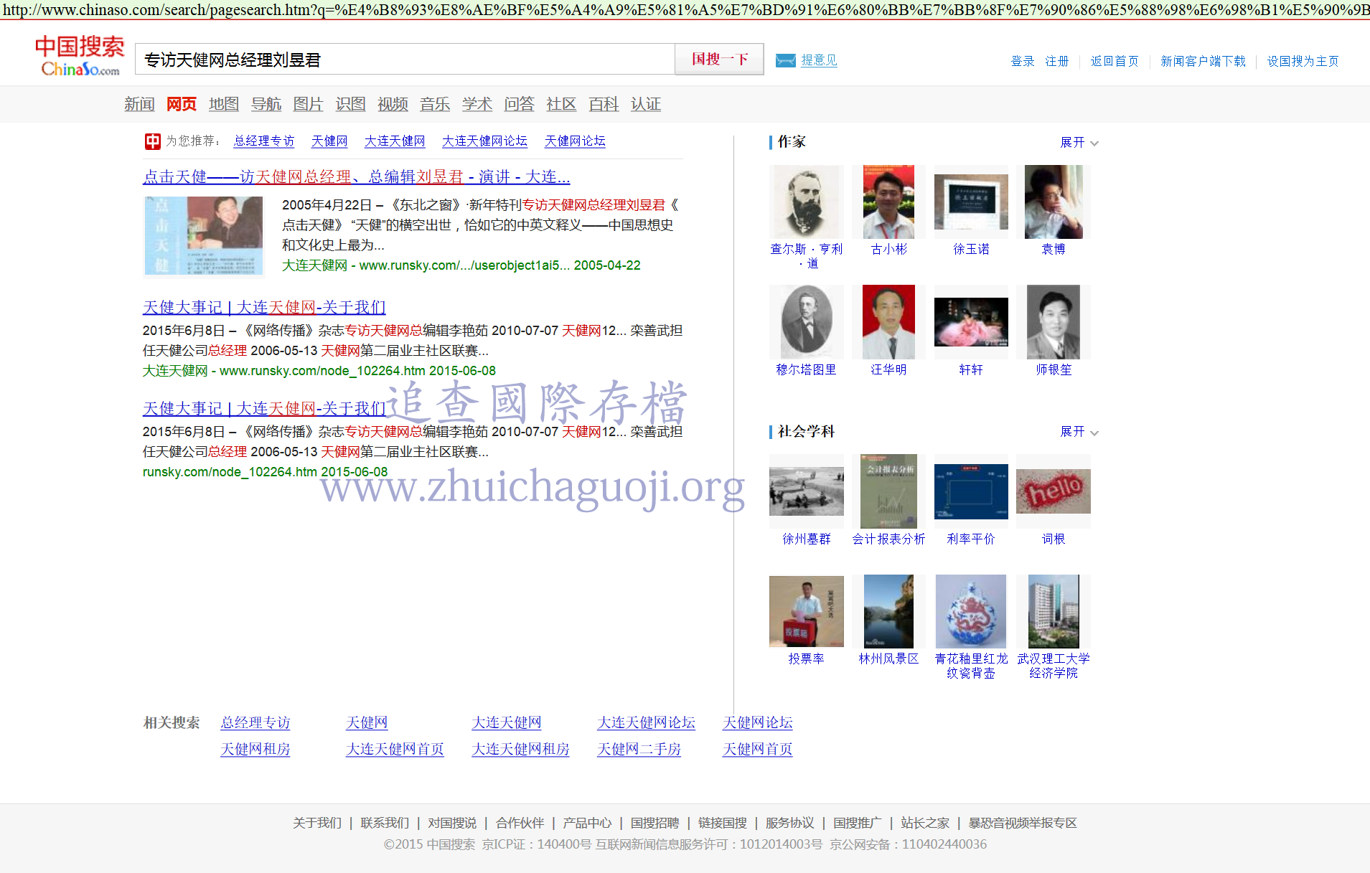The height and width of the screenshot is (873, 1370).
Task: Switch to the 图片 search tab
Action: (x=308, y=105)
